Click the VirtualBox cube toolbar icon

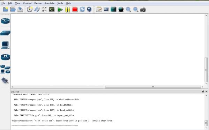(x=89, y=9)
